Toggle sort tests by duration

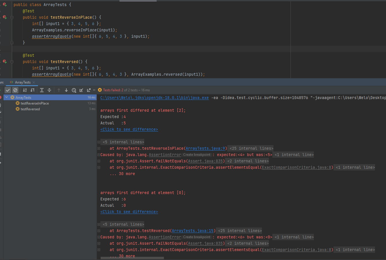(32, 90)
